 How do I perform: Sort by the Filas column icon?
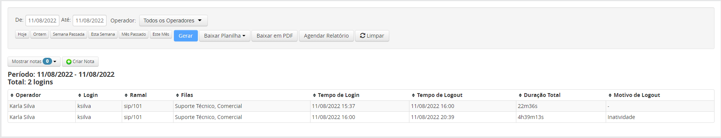point(178,95)
